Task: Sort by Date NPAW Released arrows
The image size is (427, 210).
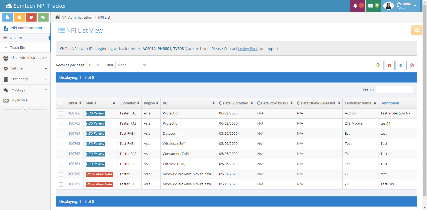Action: coord(339,103)
